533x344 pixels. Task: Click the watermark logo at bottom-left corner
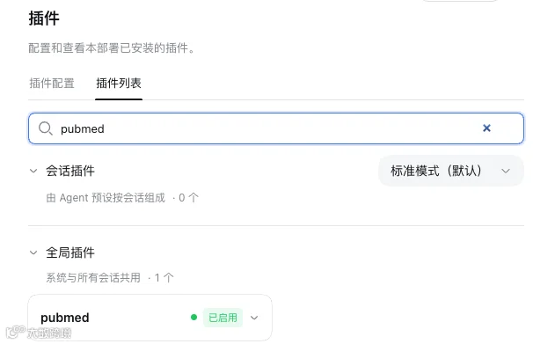[15, 332]
